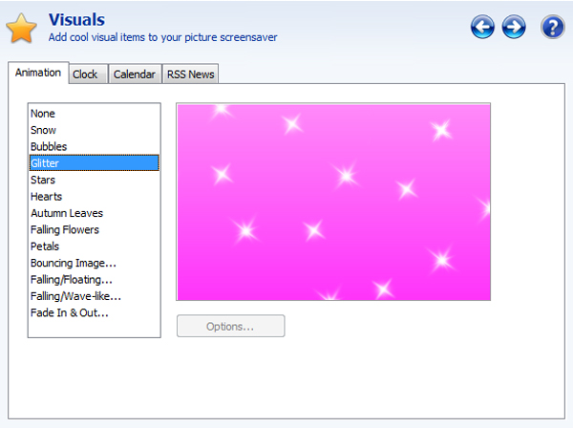Click the yellow star Visuals icon
This screenshot has height=428, width=573.
[x=21, y=30]
